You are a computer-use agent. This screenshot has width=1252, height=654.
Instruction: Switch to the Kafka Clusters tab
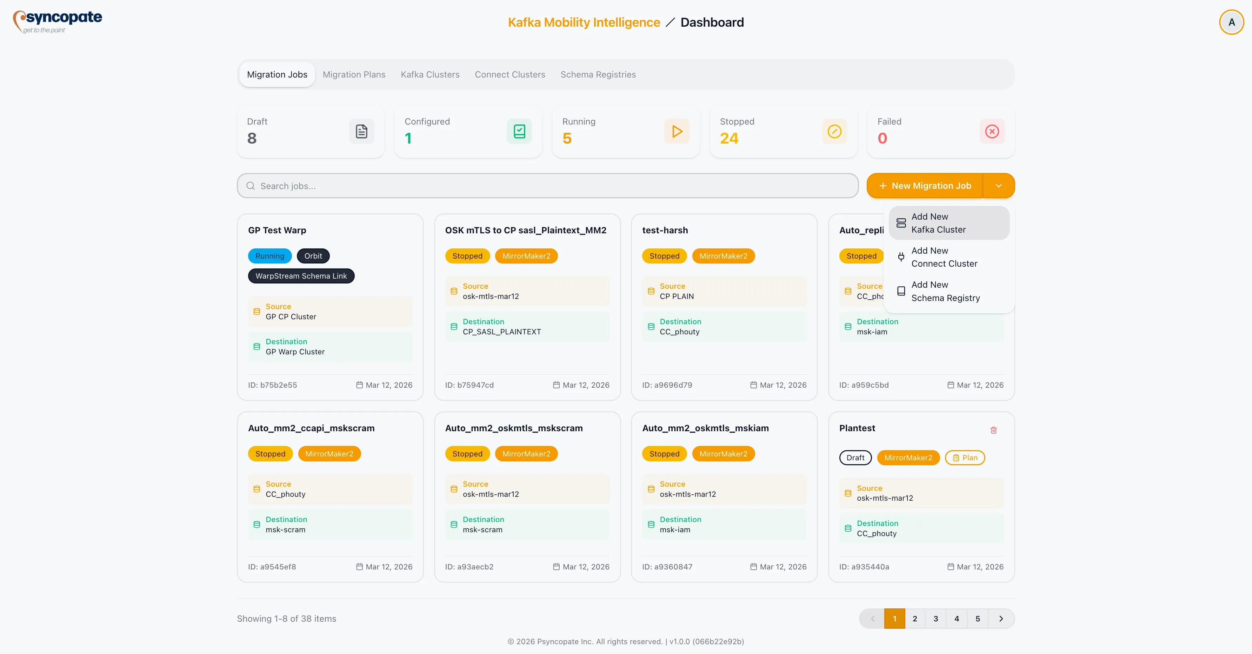[x=429, y=74]
